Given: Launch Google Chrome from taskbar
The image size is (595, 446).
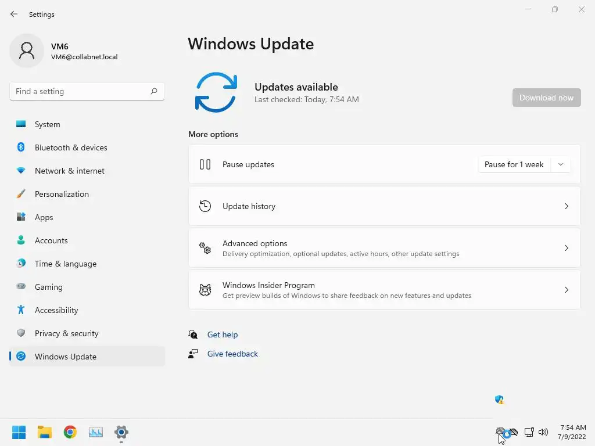Looking at the screenshot, I should (70, 432).
